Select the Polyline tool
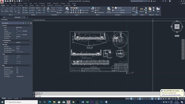The width and height of the screenshot is (185, 104). 6,9
